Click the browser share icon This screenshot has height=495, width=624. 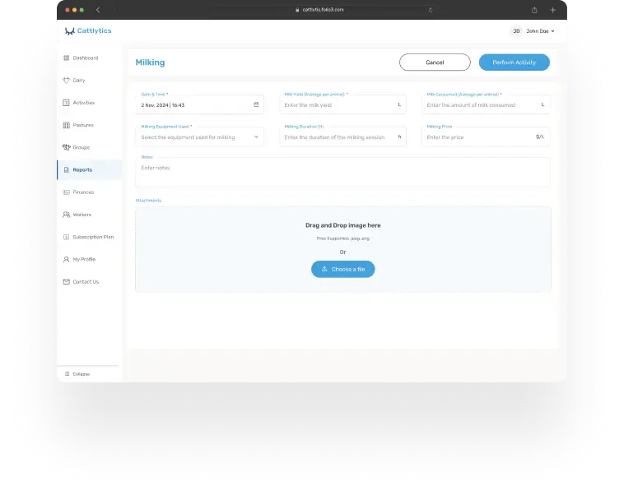pos(534,10)
